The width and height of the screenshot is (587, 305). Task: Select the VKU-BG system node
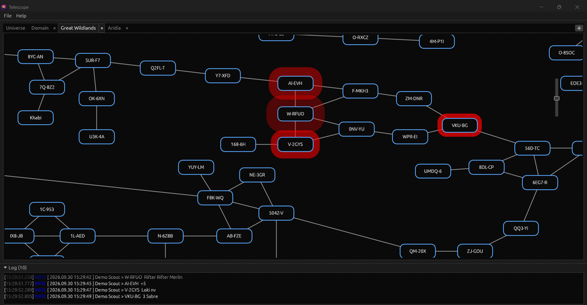(x=460, y=125)
